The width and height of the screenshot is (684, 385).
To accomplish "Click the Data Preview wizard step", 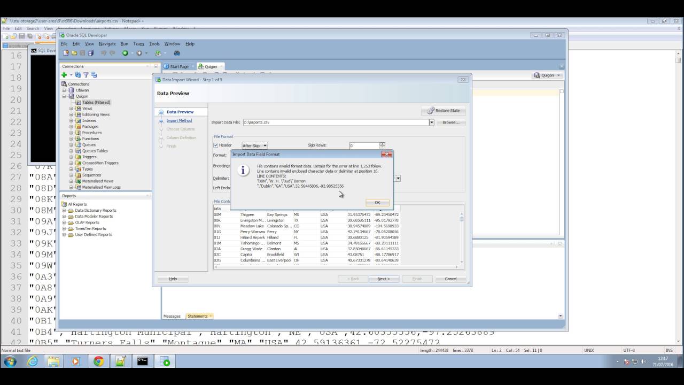I will (x=180, y=112).
